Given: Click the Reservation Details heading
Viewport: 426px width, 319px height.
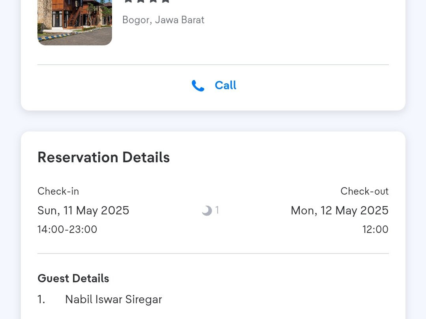Looking at the screenshot, I should pos(103,157).
